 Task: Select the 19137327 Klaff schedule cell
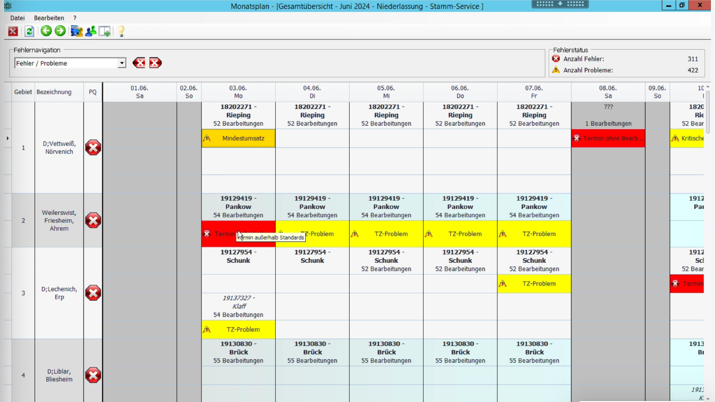[238, 306]
